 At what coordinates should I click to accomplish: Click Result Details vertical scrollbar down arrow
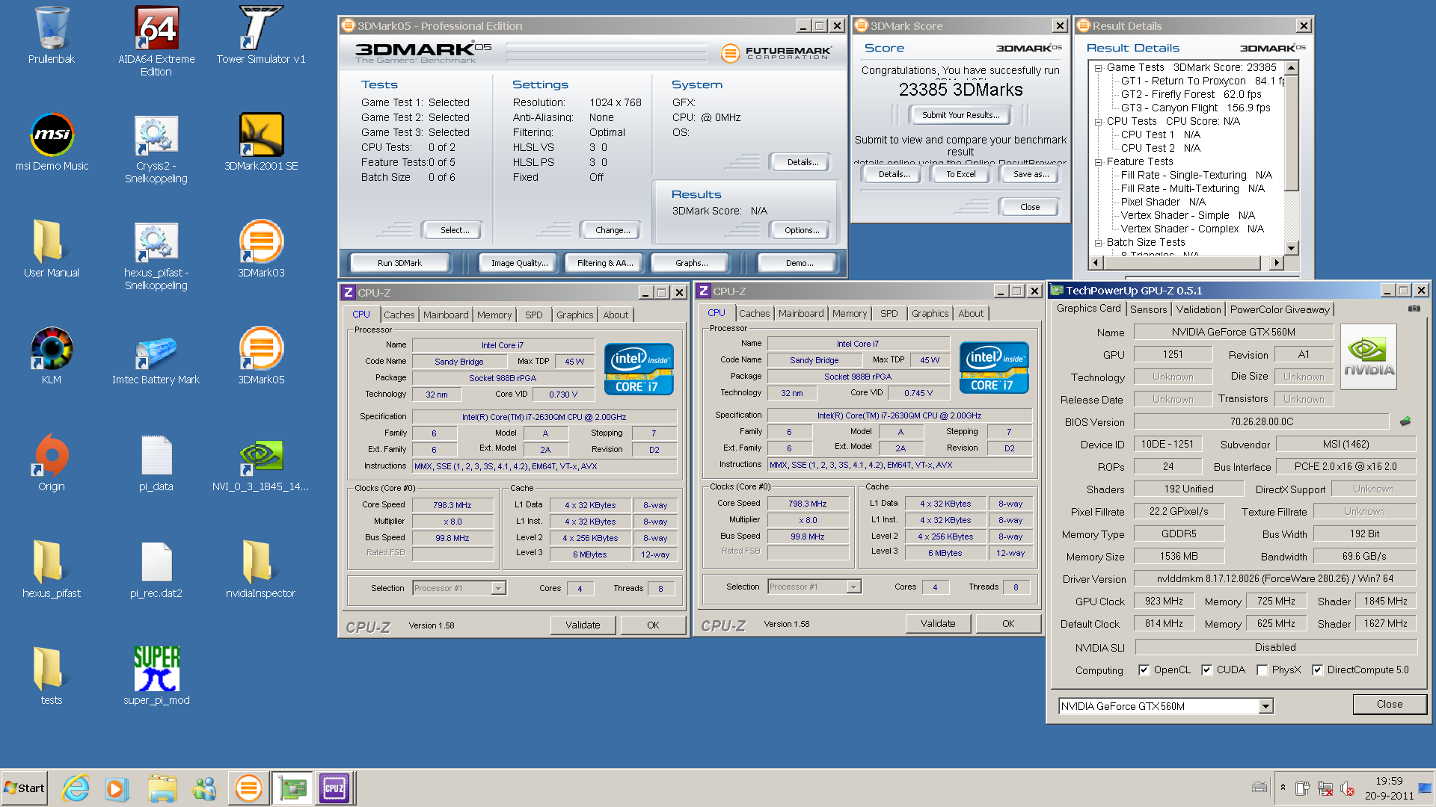1291,248
